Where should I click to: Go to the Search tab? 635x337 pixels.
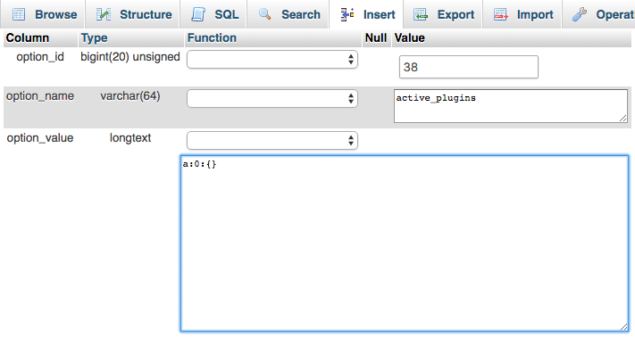coord(288,14)
